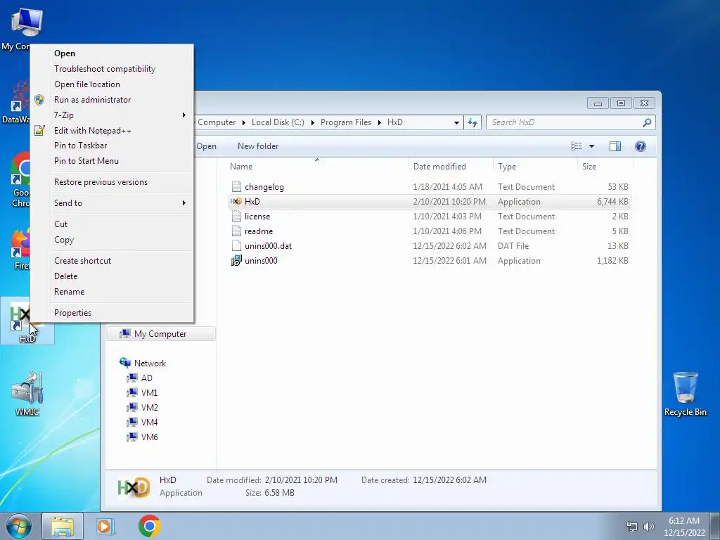Screen dimensions: 720x540
Task: Open the HxD desktop shortcut icon
Action: pos(27,321)
